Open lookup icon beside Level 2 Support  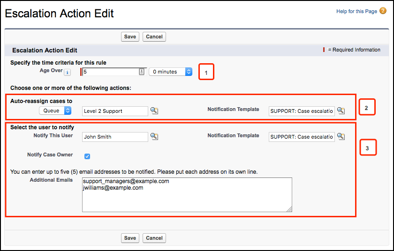click(154, 111)
